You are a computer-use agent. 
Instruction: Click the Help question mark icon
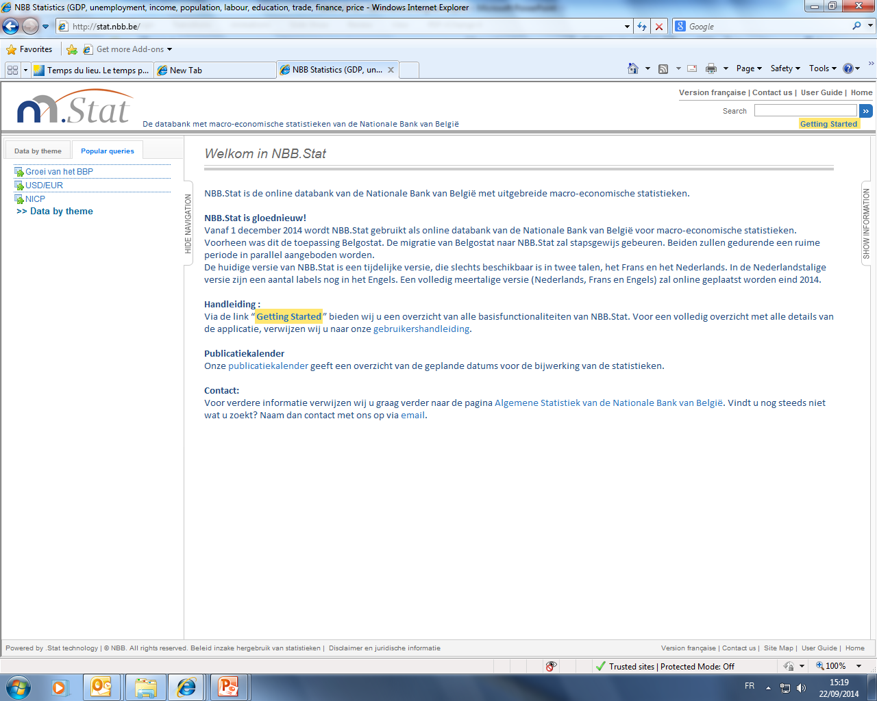pos(848,68)
